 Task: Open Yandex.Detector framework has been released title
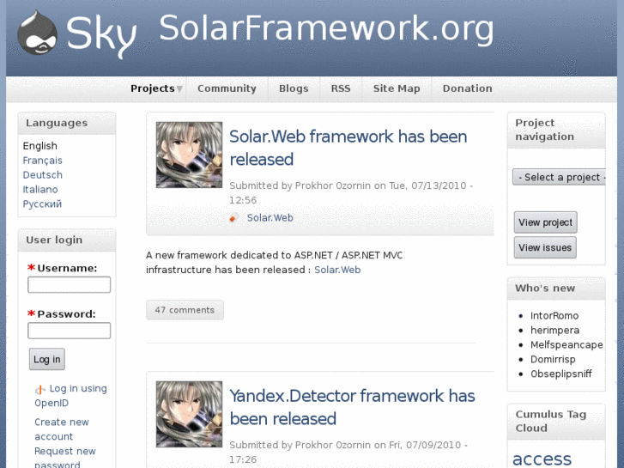pos(352,407)
